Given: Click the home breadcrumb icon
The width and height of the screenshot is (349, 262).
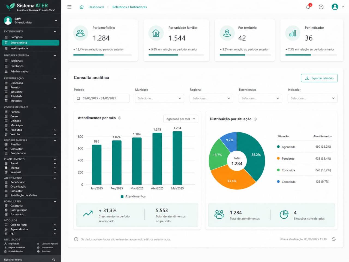Looking at the screenshot, I should (x=82, y=7).
